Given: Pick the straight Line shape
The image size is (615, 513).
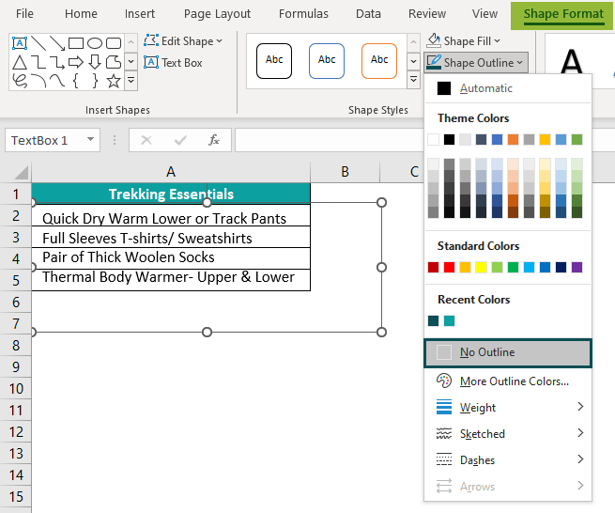Looking at the screenshot, I should coord(38,43).
